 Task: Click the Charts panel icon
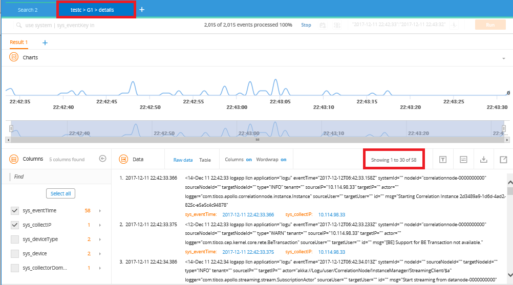14,57
